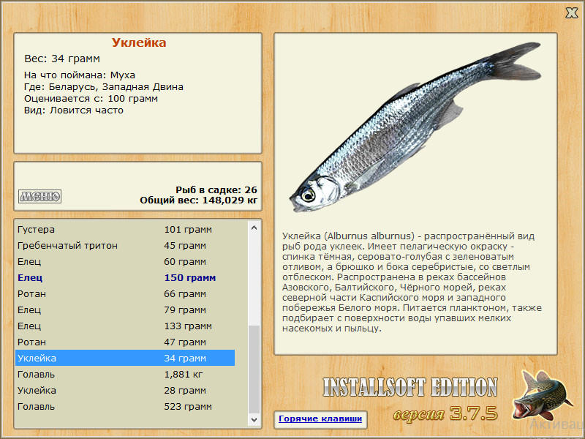Select the Голавль 1,881 кг row
Image resolution: width=585 pixels, height=439 pixels.
pos(125,374)
